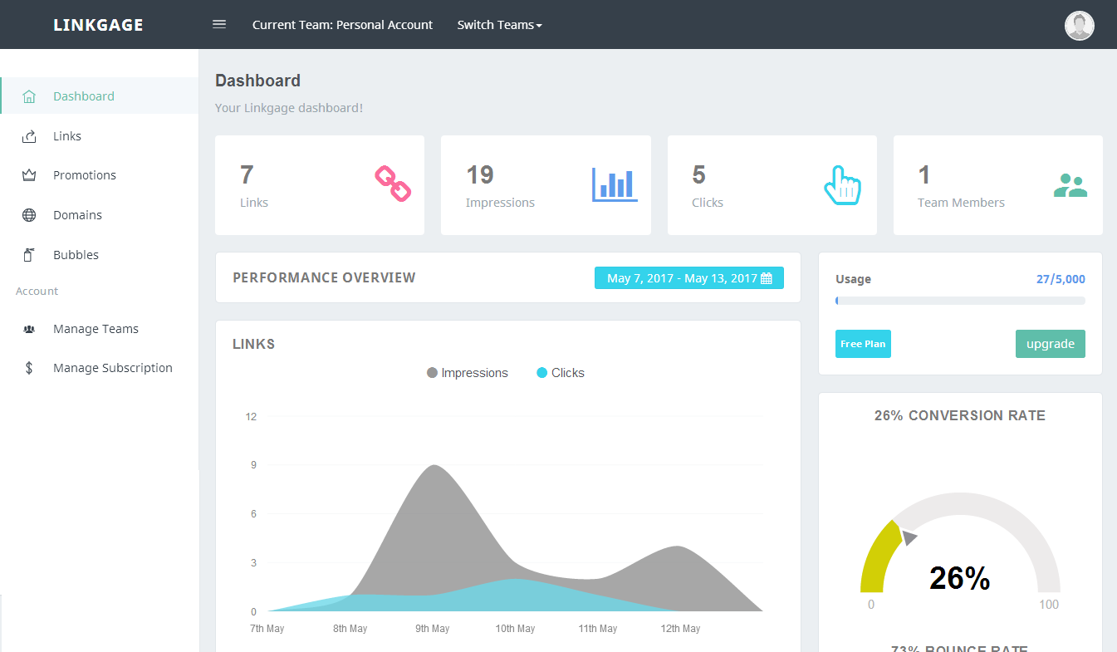
Task: Navigate to Domains in the sidebar
Action: click(x=100, y=215)
